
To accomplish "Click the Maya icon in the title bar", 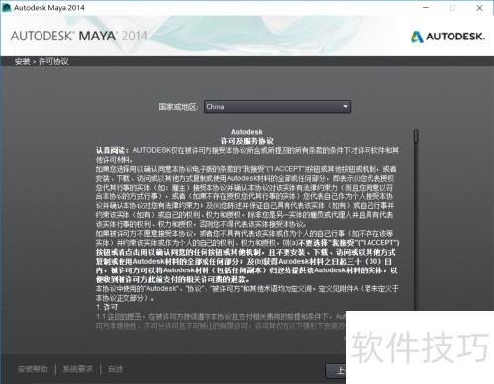I will click(6, 7).
